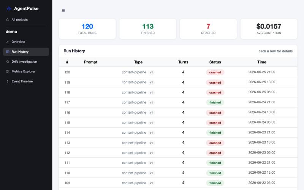Click the Status column header
Image resolution: width=304 pixels, height=190 pixels.
point(215,62)
